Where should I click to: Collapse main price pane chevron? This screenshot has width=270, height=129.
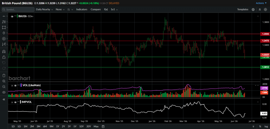[x=258, y=16]
